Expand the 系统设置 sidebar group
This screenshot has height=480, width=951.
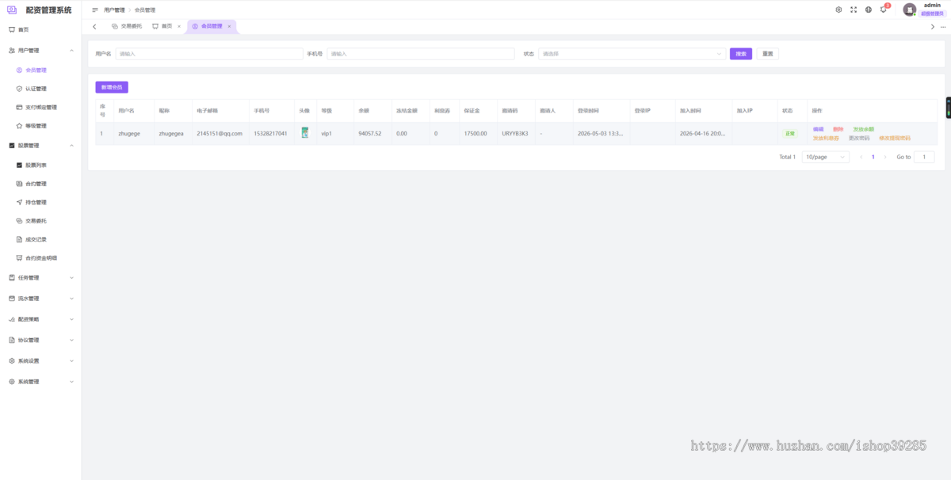(71, 360)
